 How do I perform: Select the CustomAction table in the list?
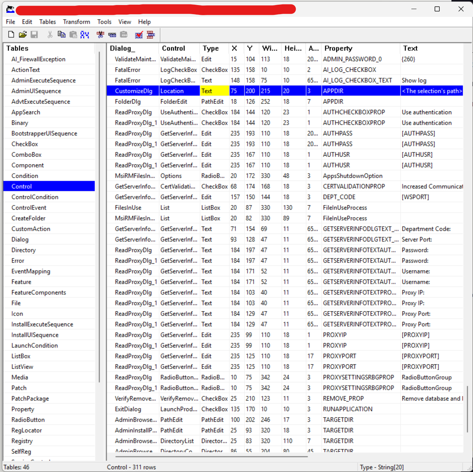pyautogui.click(x=49, y=229)
